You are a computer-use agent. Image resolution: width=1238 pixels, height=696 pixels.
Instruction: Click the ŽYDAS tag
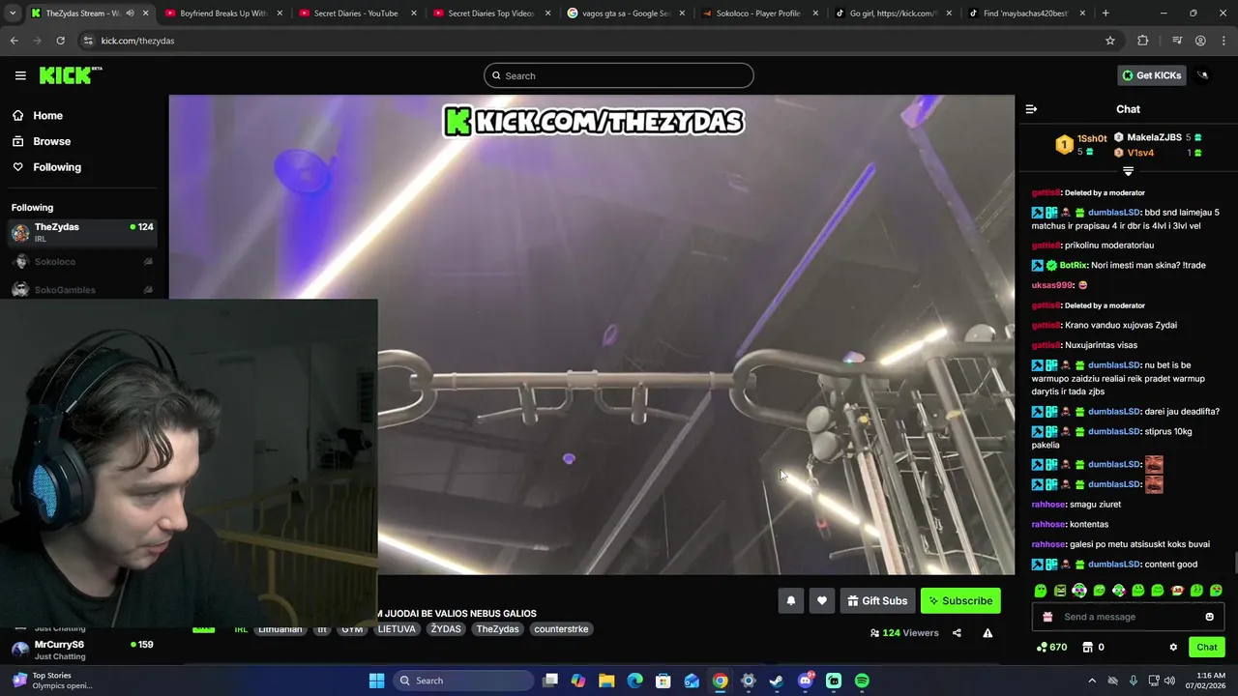pos(446,629)
